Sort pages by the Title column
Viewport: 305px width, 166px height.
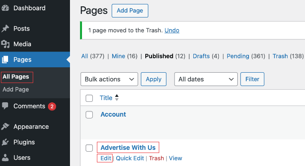click(x=106, y=98)
